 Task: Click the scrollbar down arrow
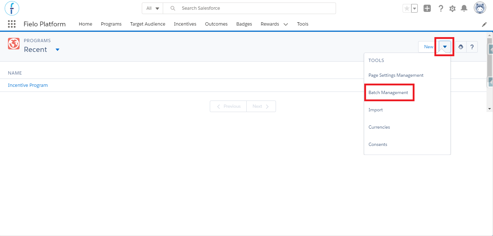pyautogui.click(x=489, y=108)
